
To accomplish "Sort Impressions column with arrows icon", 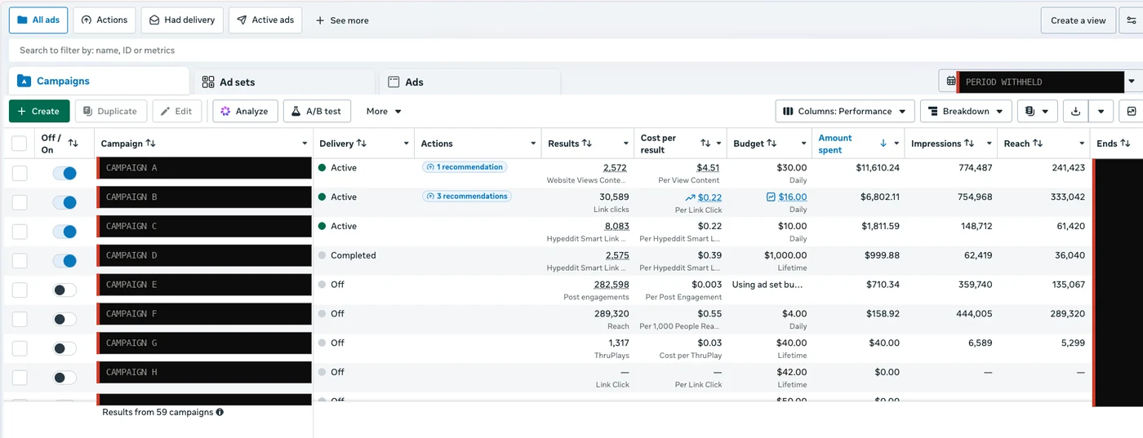I will (969, 144).
